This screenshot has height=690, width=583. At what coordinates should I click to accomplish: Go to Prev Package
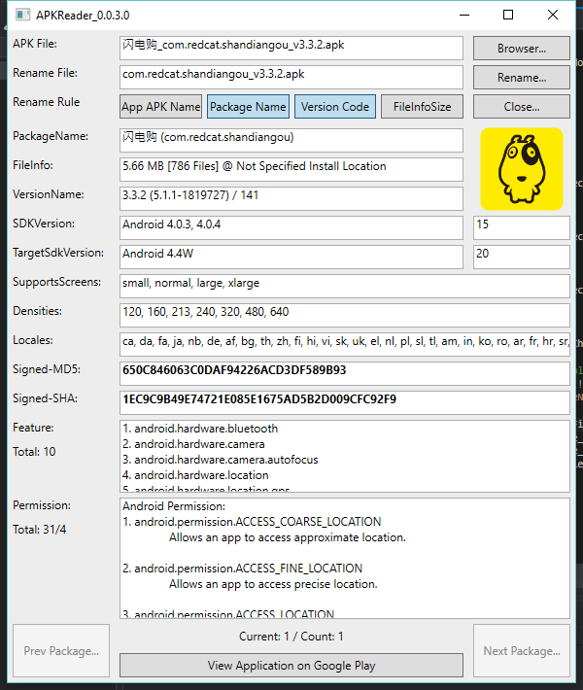pos(61,651)
